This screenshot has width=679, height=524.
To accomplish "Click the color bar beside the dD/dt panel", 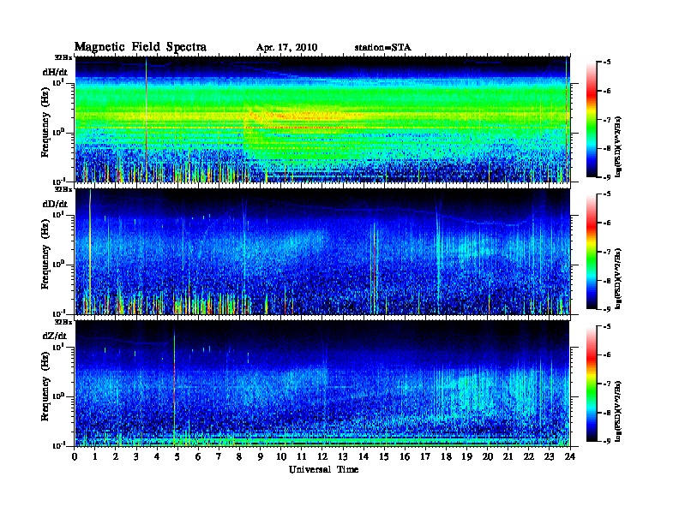I will 591,252.
